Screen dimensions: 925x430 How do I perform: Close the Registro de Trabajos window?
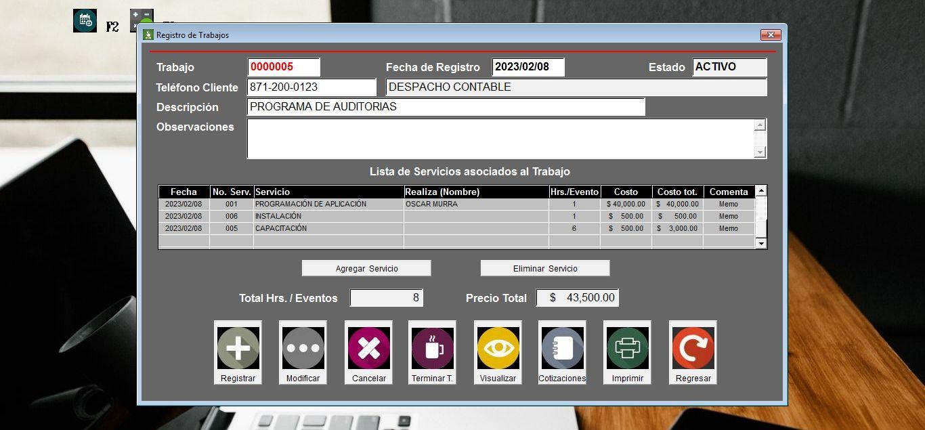coord(771,35)
